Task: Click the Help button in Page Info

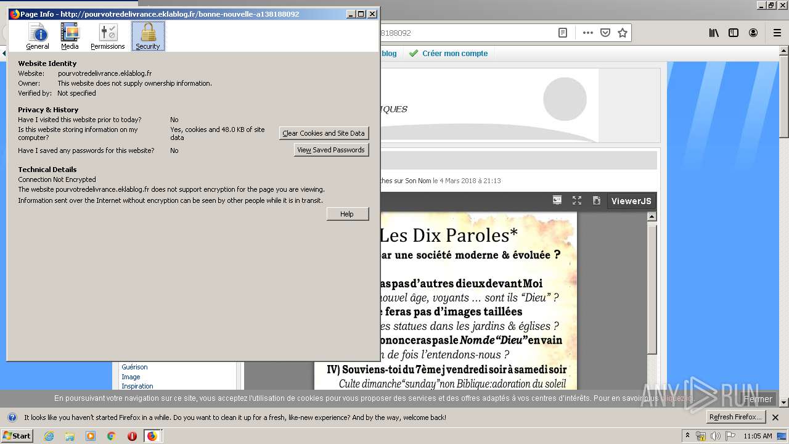Action: [347, 214]
